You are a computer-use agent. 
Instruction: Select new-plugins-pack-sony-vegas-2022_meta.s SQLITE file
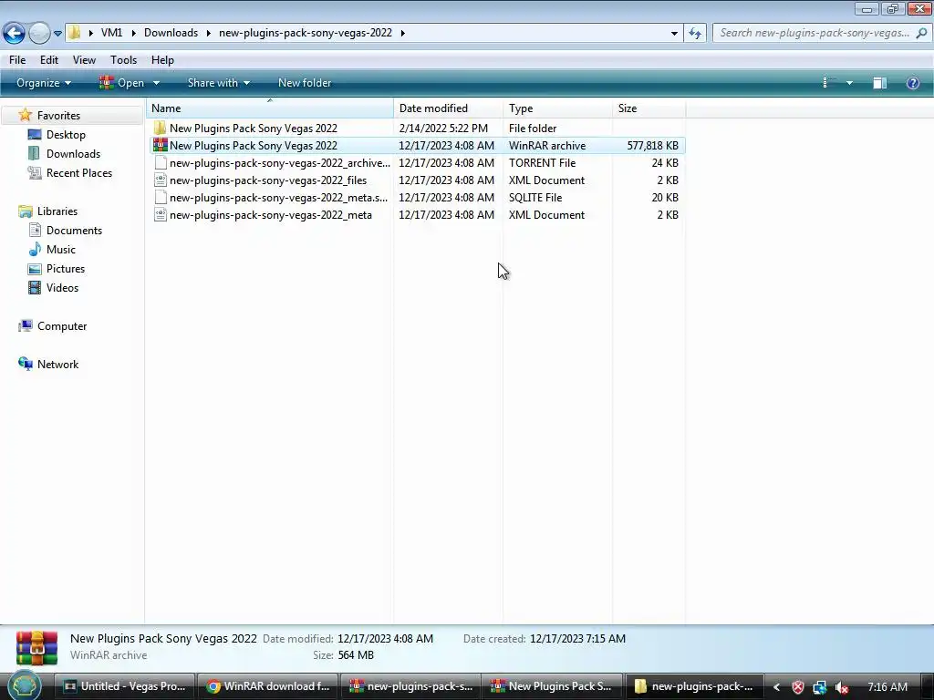(278, 197)
